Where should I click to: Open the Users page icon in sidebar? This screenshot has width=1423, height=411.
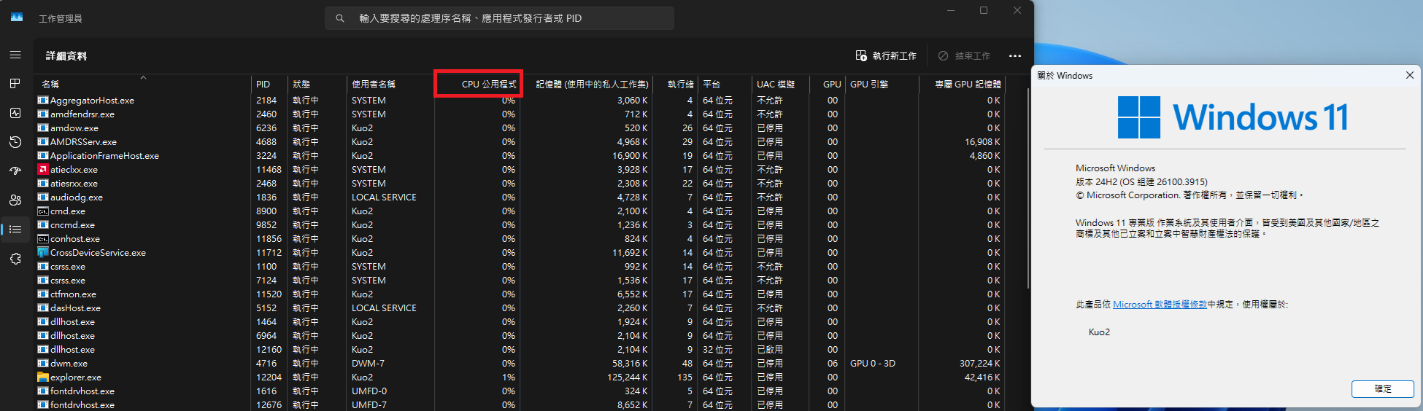(x=15, y=200)
